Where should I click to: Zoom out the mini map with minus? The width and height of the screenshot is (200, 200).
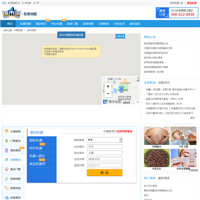tap(108, 94)
